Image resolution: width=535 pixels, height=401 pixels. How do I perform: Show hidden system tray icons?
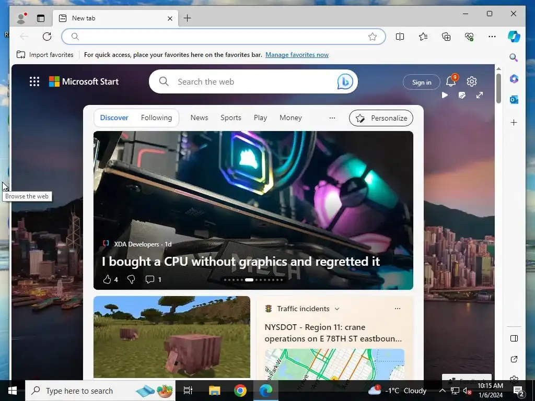442,391
